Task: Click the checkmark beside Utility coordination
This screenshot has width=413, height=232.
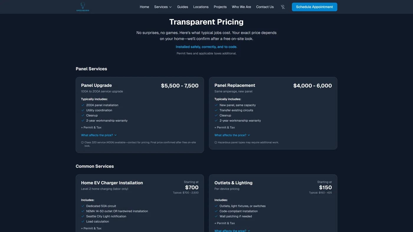Action: point(83,110)
